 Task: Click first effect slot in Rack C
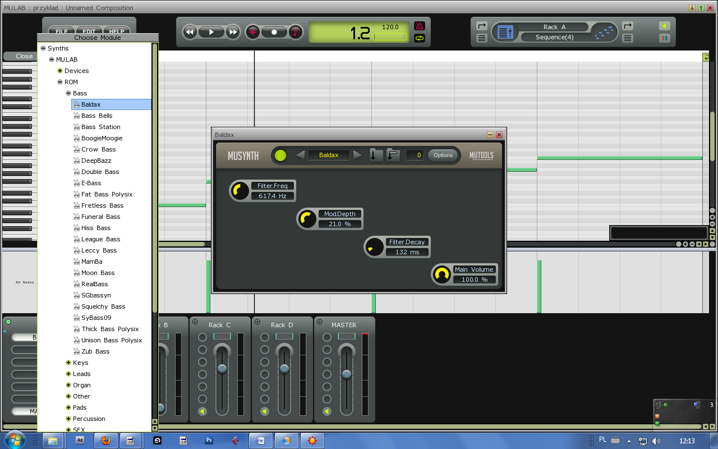click(x=202, y=337)
